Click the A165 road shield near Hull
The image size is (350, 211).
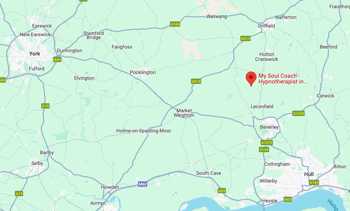click(314, 183)
